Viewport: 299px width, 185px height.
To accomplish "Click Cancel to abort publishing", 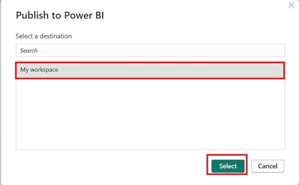I will coord(267,166).
